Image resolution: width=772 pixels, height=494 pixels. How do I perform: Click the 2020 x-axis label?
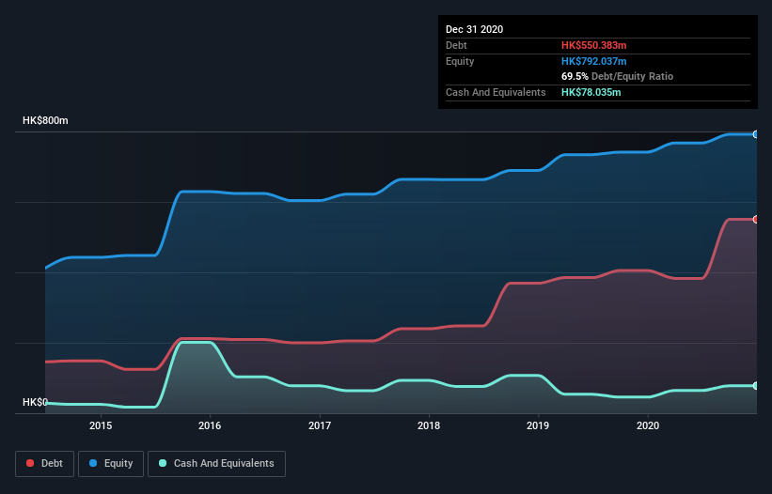pos(648,425)
